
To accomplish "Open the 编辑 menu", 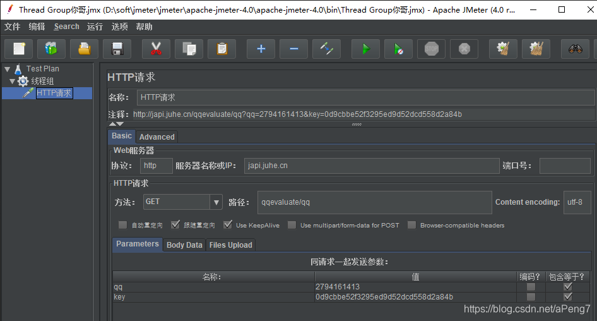I will click(x=37, y=27).
